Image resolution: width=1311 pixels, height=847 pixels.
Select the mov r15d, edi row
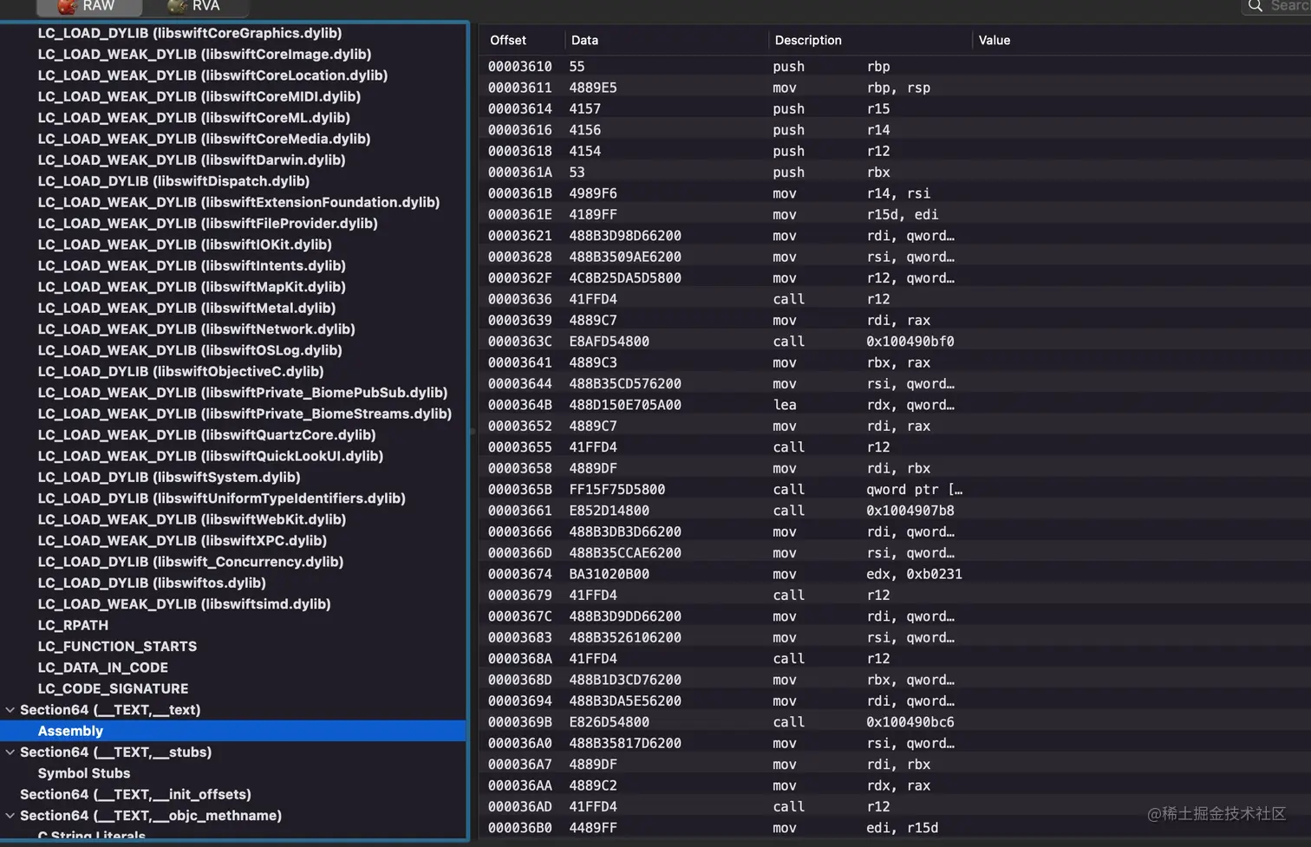point(894,214)
